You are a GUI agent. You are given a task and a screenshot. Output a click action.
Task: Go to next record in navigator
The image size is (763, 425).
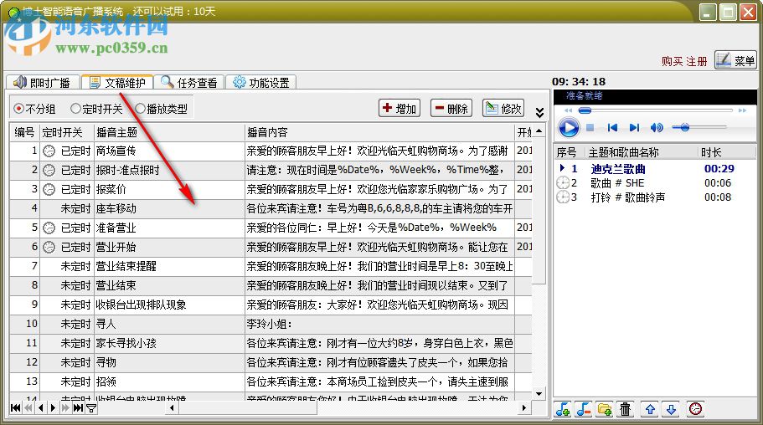click(x=53, y=408)
